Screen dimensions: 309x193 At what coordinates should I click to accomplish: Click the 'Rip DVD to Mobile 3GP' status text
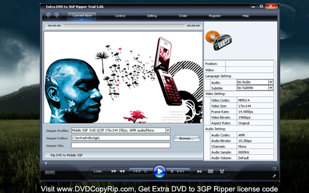point(67,155)
